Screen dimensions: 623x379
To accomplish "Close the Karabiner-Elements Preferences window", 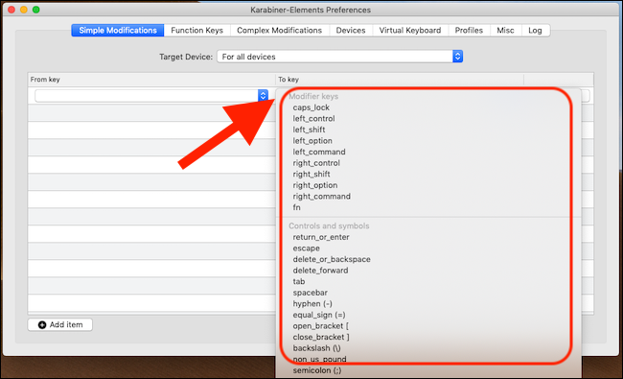I will click(12, 10).
